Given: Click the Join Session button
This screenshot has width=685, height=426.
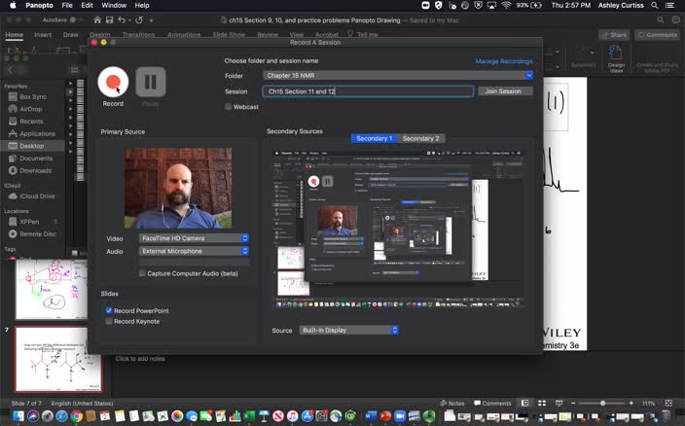Looking at the screenshot, I should [503, 91].
